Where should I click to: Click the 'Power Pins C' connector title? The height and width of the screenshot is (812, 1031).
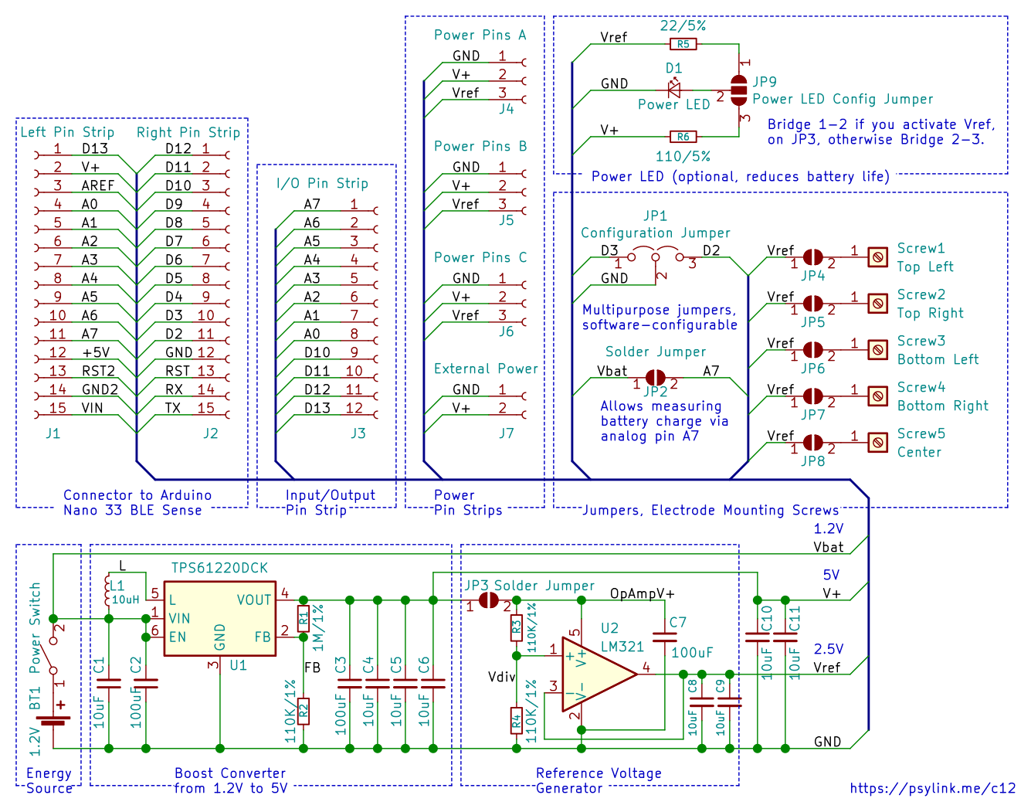(480, 257)
